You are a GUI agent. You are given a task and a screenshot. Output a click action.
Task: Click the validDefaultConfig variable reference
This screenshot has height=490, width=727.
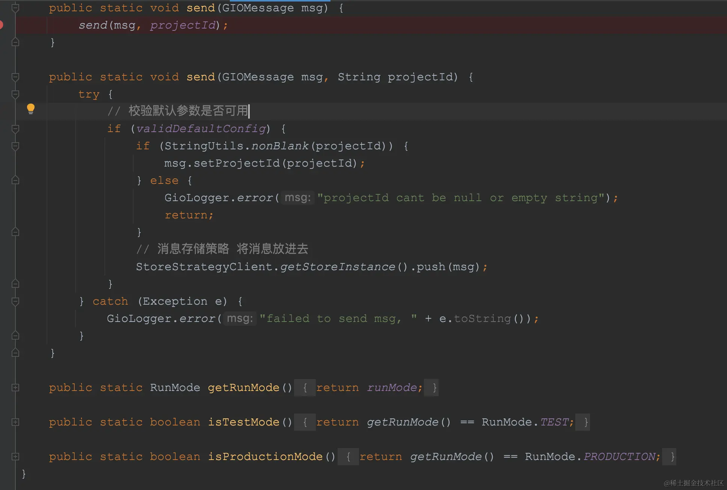pyautogui.click(x=201, y=129)
